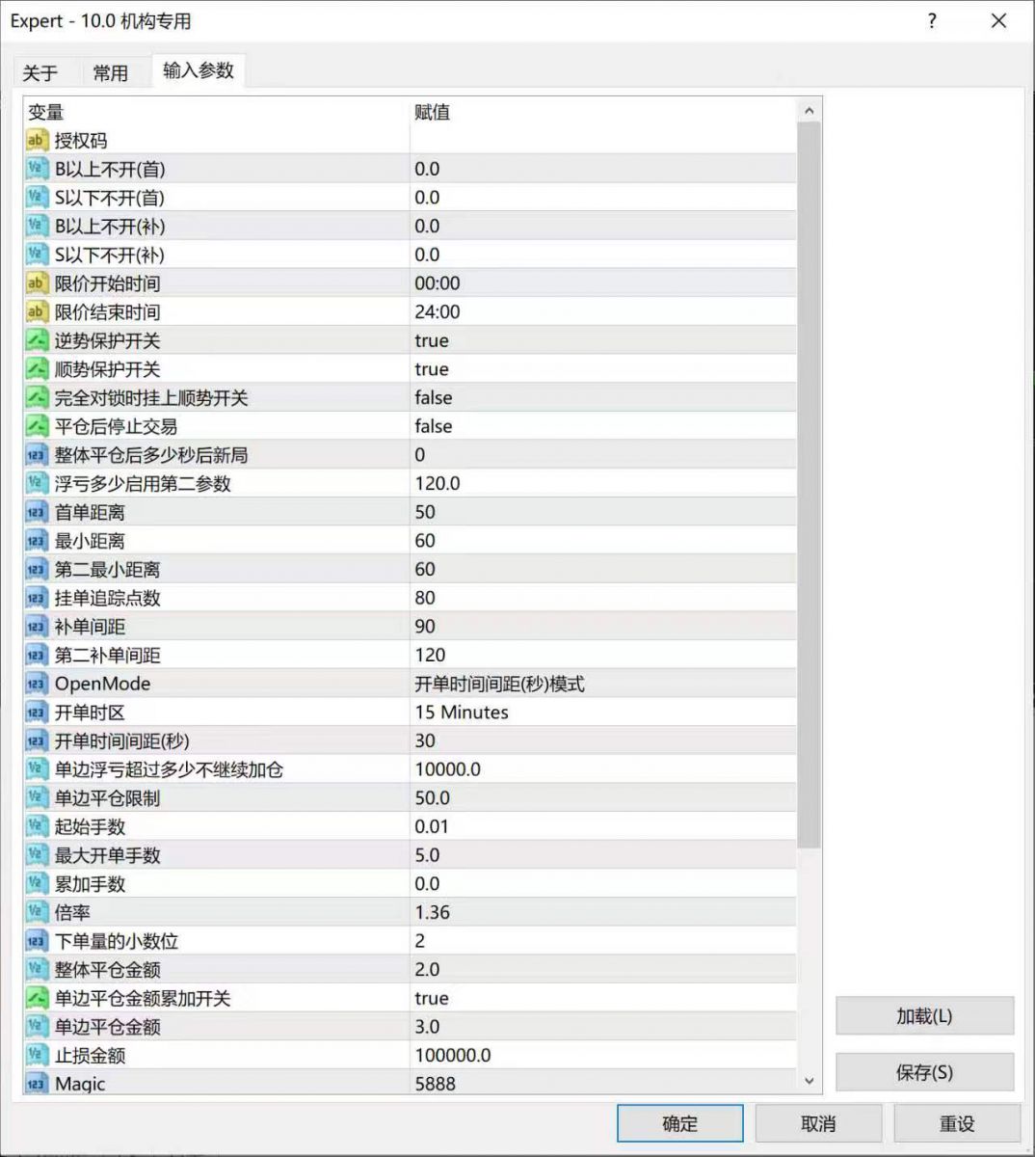Click the bool icon beside 顺势保护开关
The height and width of the screenshot is (1157, 1035).
(x=36, y=369)
